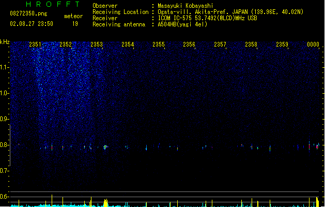The image size is (325, 207).
Task: Click the 0.7 kHz axis label
Action: pos(4,171)
